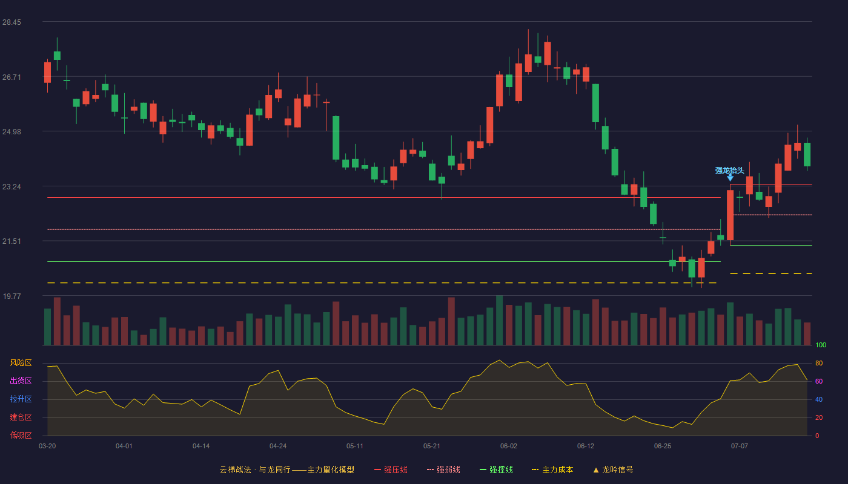The width and height of the screenshot is (848, 484).
Task: Click the 04-01 date axis label
Action: click(124, 446)
